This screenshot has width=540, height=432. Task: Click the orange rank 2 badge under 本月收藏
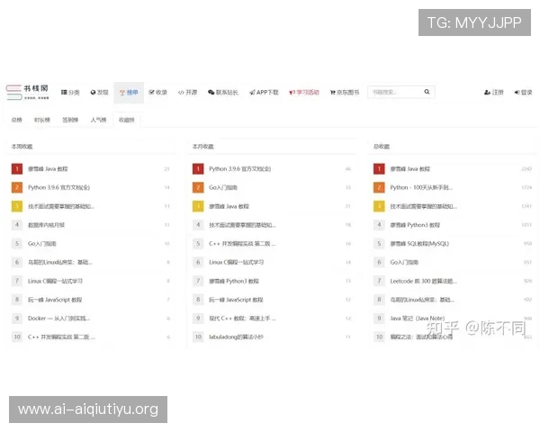(198, 187)
